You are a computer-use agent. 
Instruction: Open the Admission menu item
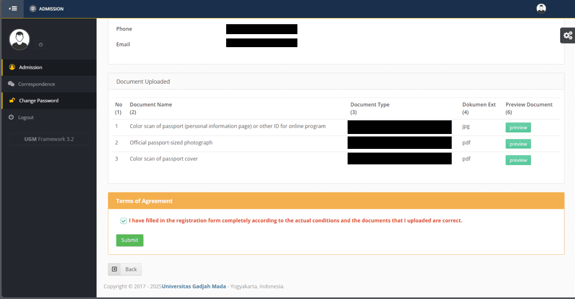click(x=49, y=67)
